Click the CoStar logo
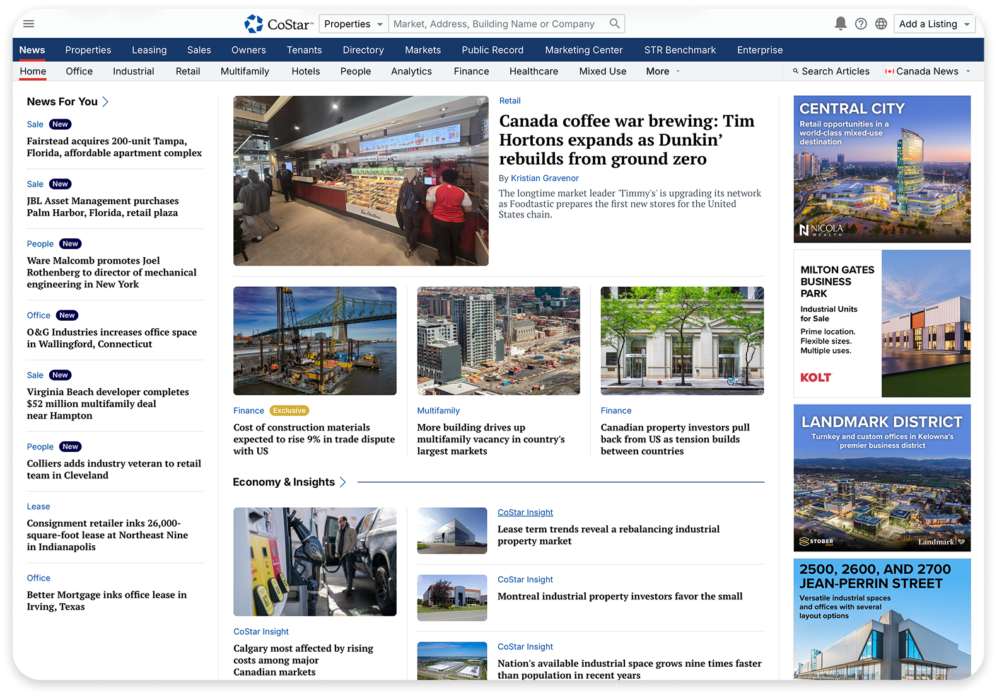The image size is (997, 697). coord(278,24)
